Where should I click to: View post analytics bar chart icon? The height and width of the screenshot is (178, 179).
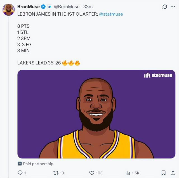tap(128, 173)
